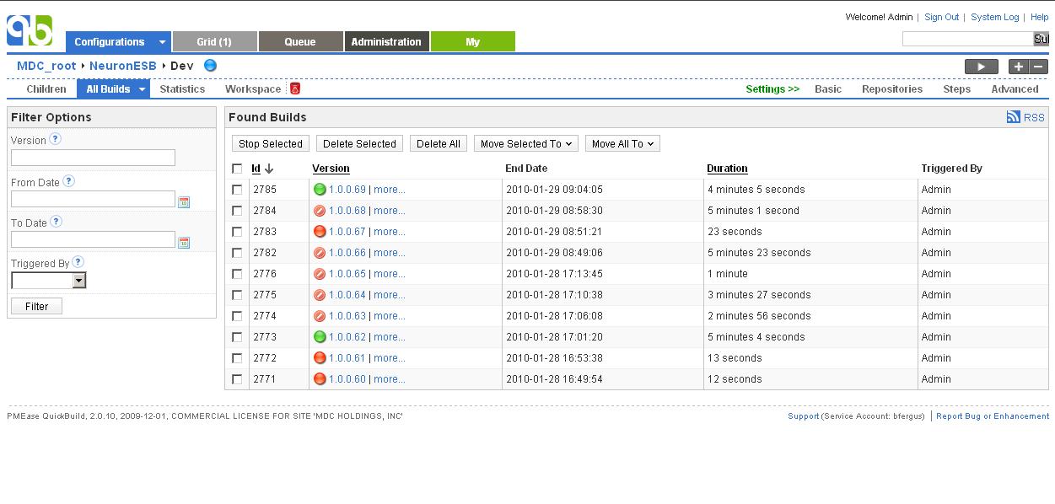1055x504 pixels.
Task: Open the To Date calendar picker
Action: (184, 243)
